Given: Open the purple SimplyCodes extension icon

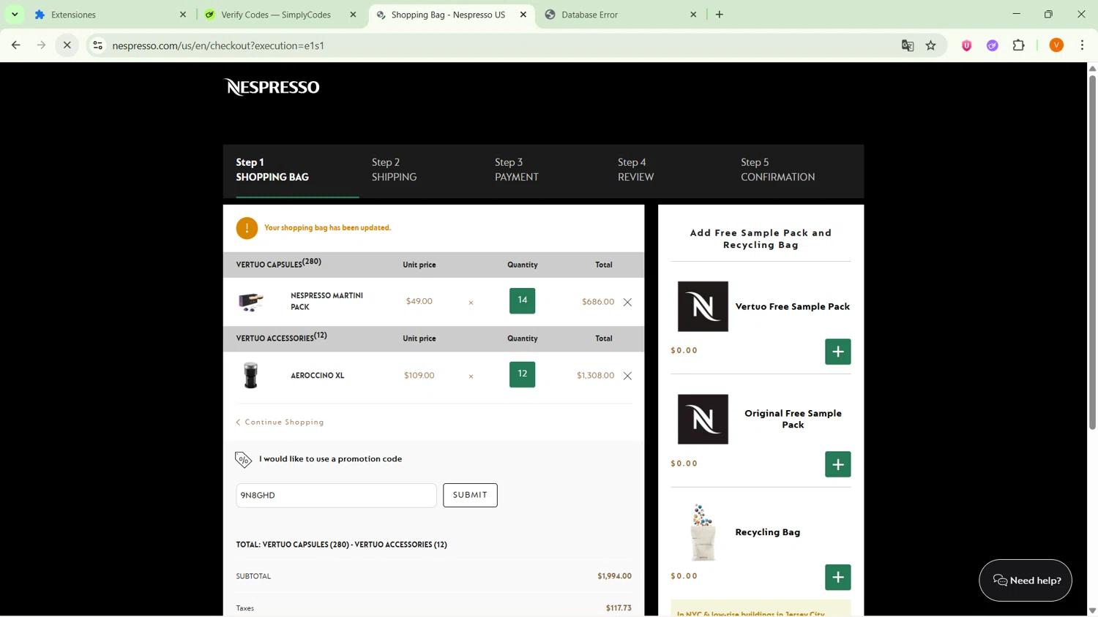Looking at the screenshot, I should pyautogui.click(x=993, y=45).
